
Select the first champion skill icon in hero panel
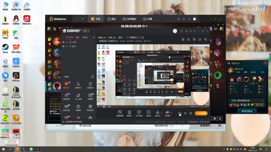[x=232, y=79]
